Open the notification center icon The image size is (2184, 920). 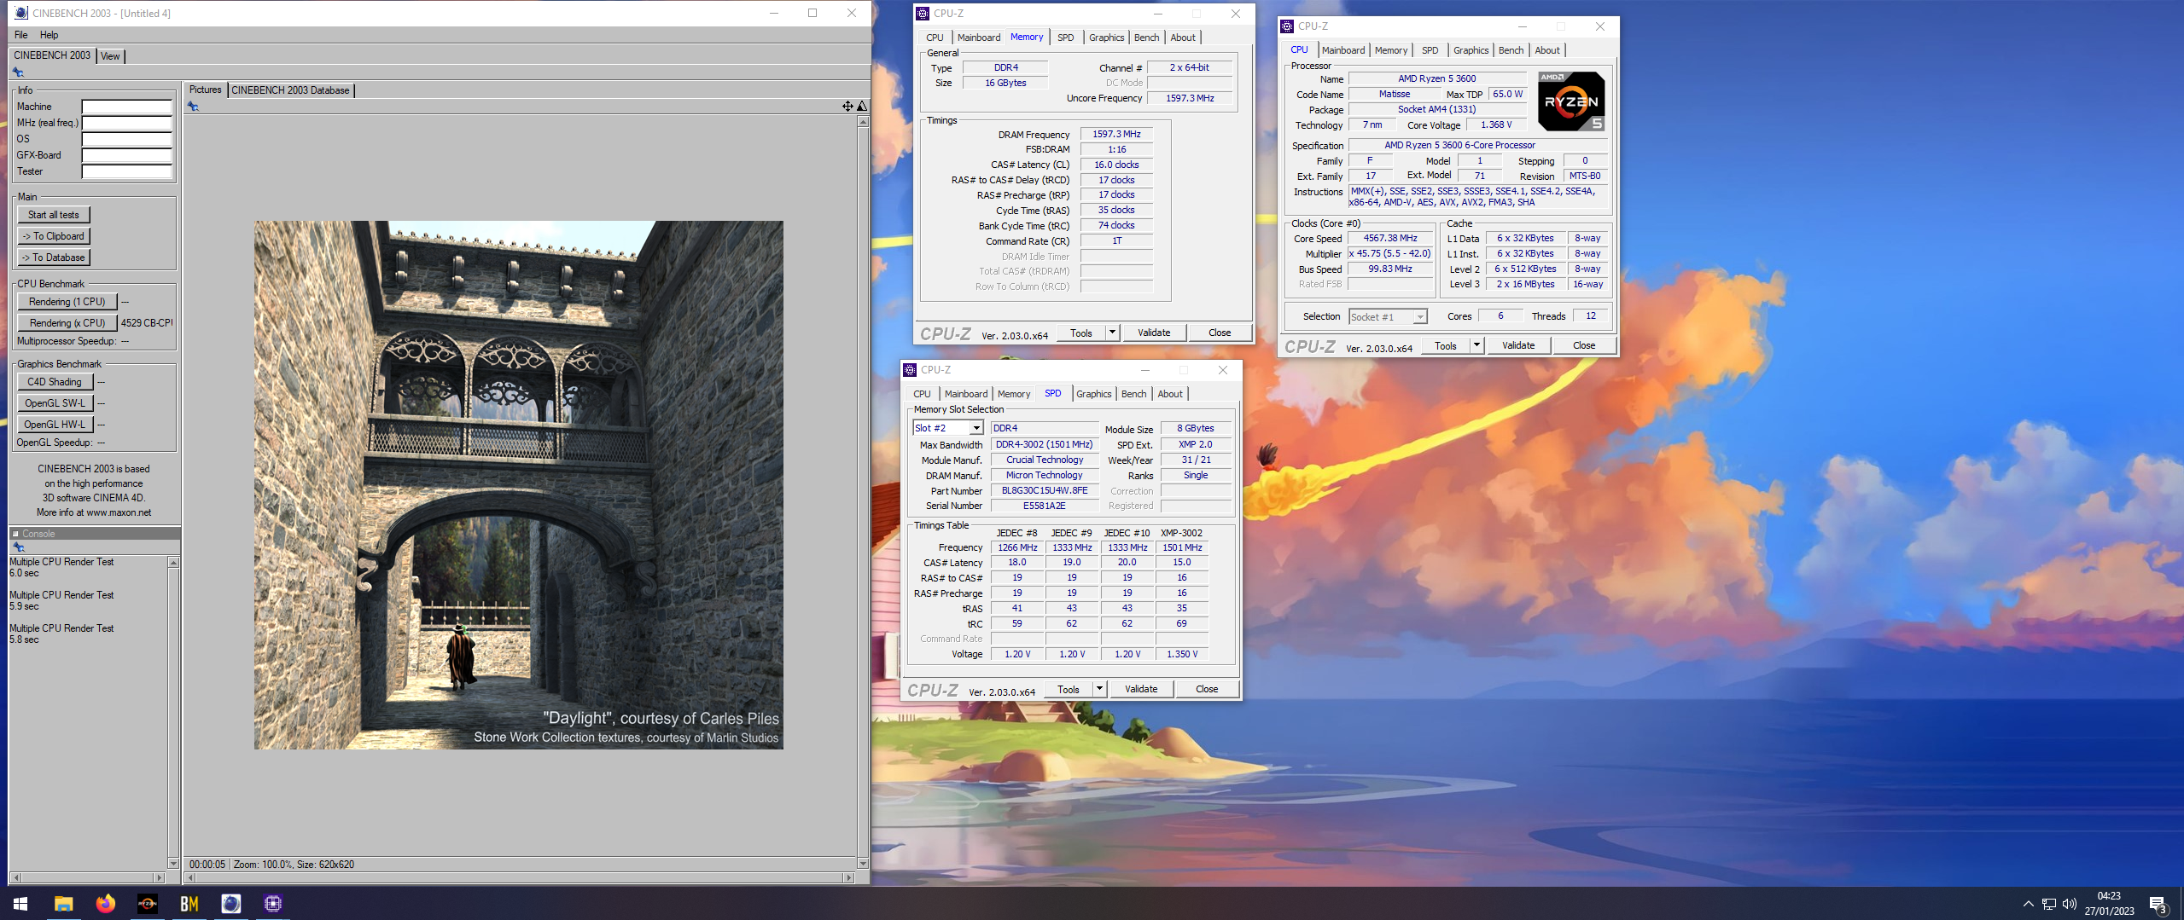2158,905
